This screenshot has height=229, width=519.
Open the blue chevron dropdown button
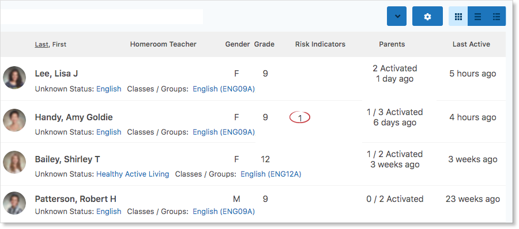click(397, 16)
